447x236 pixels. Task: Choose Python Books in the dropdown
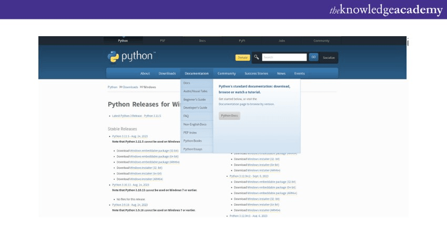pos(197,141)
